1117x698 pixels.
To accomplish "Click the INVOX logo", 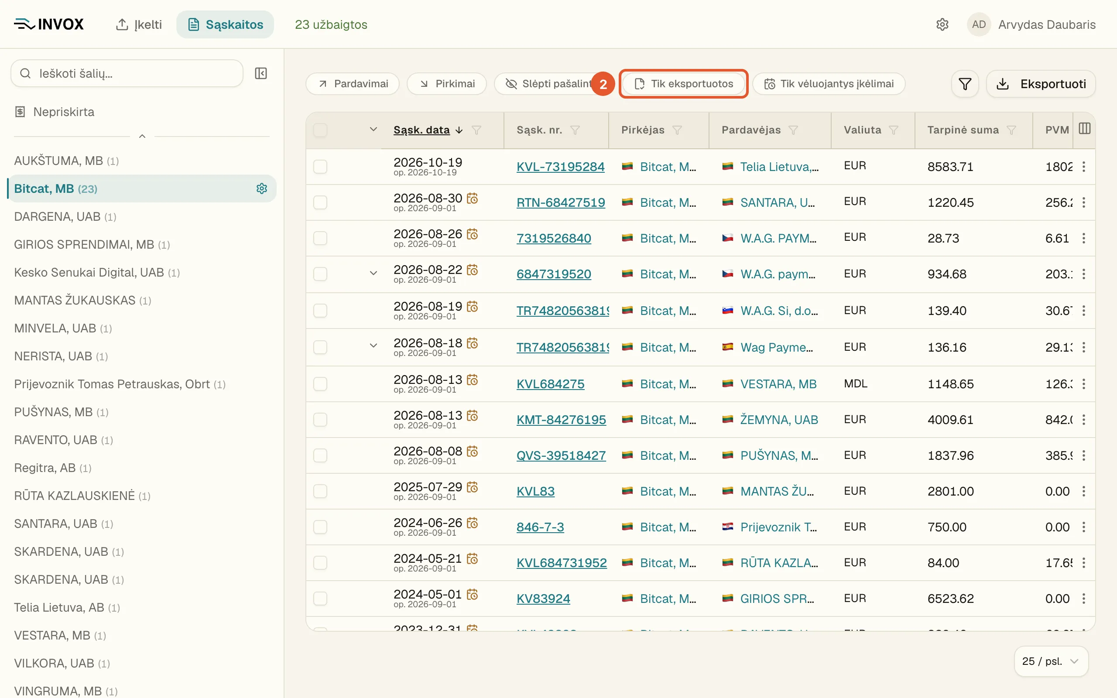I will (49, 24).
